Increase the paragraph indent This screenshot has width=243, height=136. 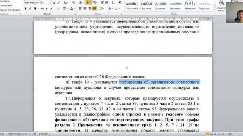click(107, 3)
